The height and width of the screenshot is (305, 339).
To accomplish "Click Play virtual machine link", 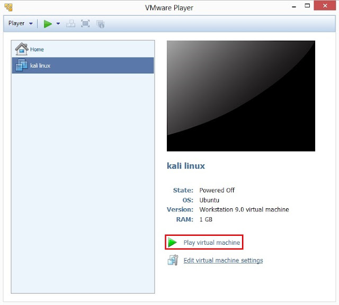I will 212,243.
